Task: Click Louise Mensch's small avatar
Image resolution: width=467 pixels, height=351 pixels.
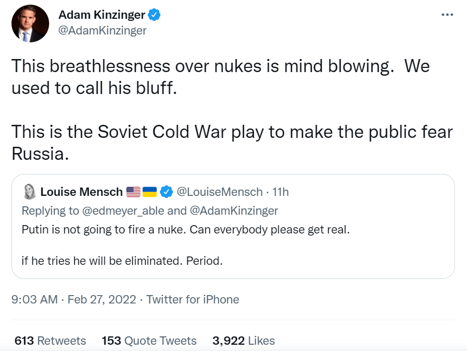Action: click(x=29, y=192)
